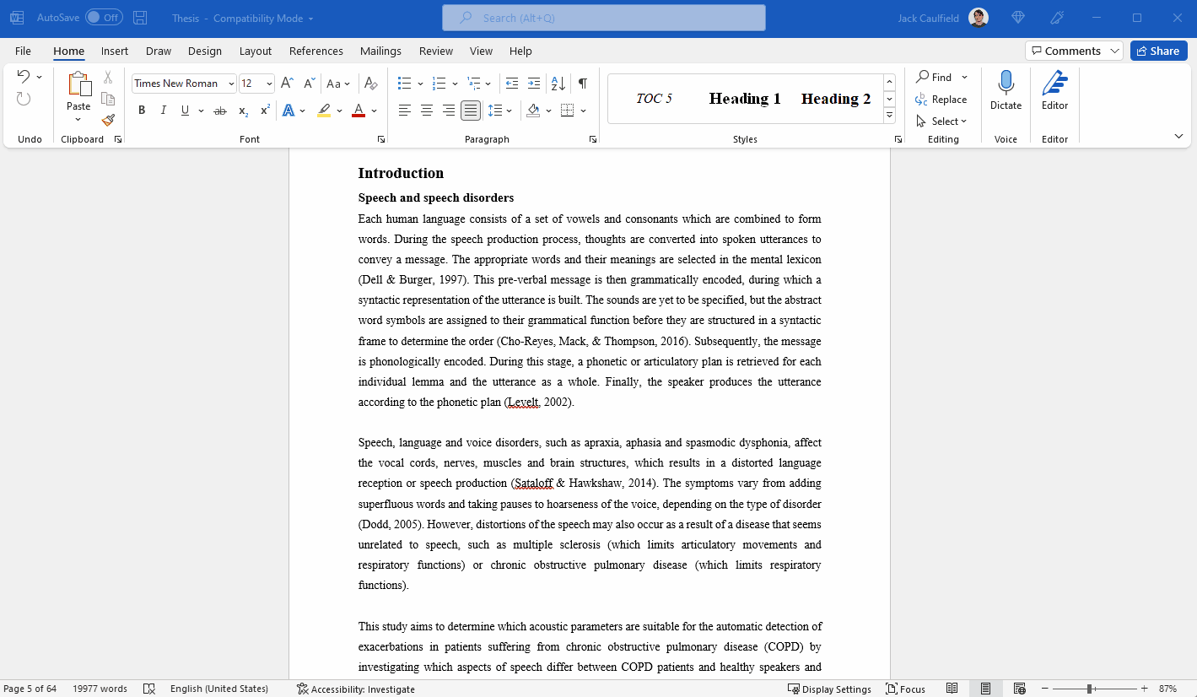Toggle justified text alignment
This screenshot has width=1197, height=697.
(x=470, y=110)
